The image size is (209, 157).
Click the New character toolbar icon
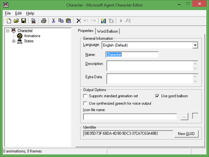pos(9,21)
